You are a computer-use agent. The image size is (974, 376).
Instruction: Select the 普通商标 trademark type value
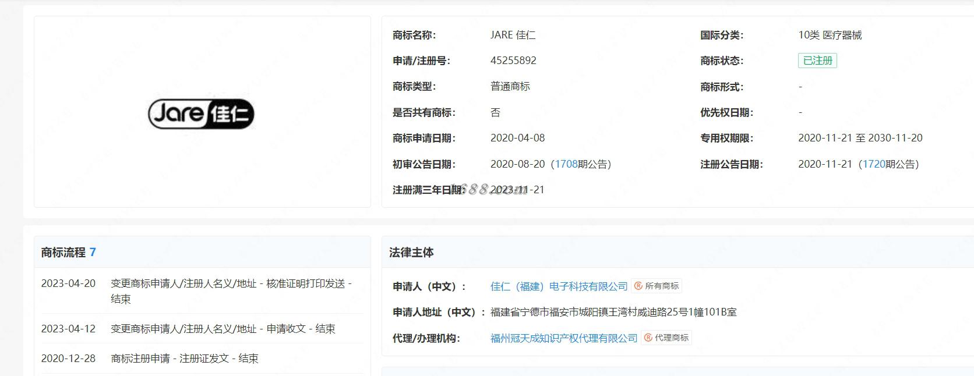[510, 86]
